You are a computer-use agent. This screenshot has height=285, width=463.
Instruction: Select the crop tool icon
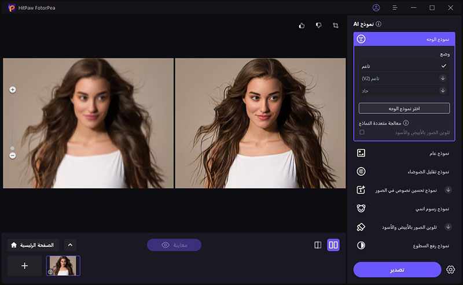pos(336,25)
